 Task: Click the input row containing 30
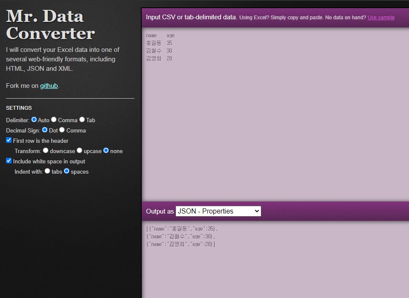coord(159,51)
